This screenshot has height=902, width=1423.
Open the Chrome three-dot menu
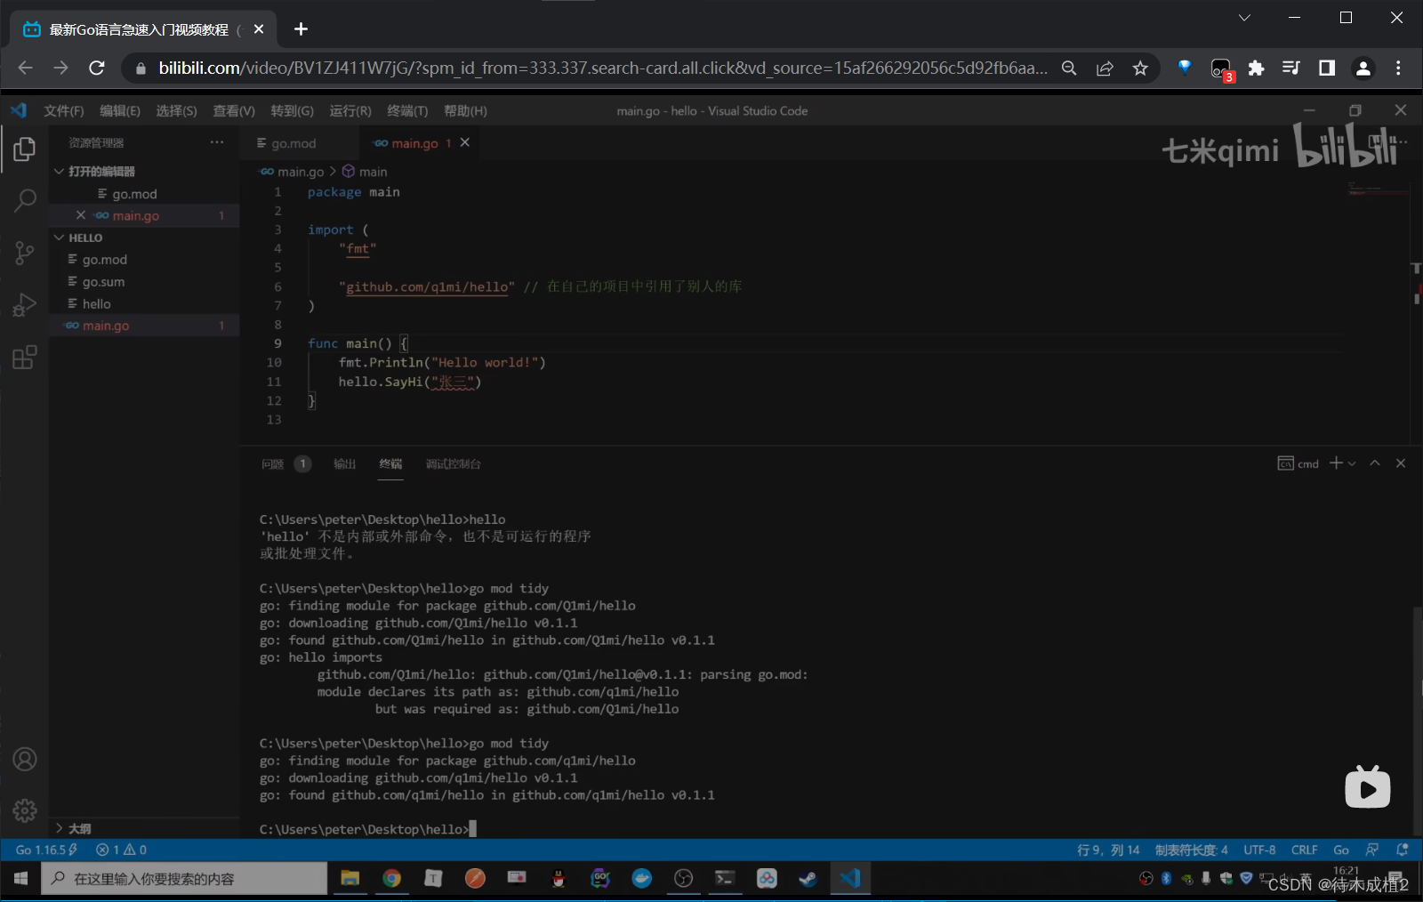click(x=1398, y=68)
